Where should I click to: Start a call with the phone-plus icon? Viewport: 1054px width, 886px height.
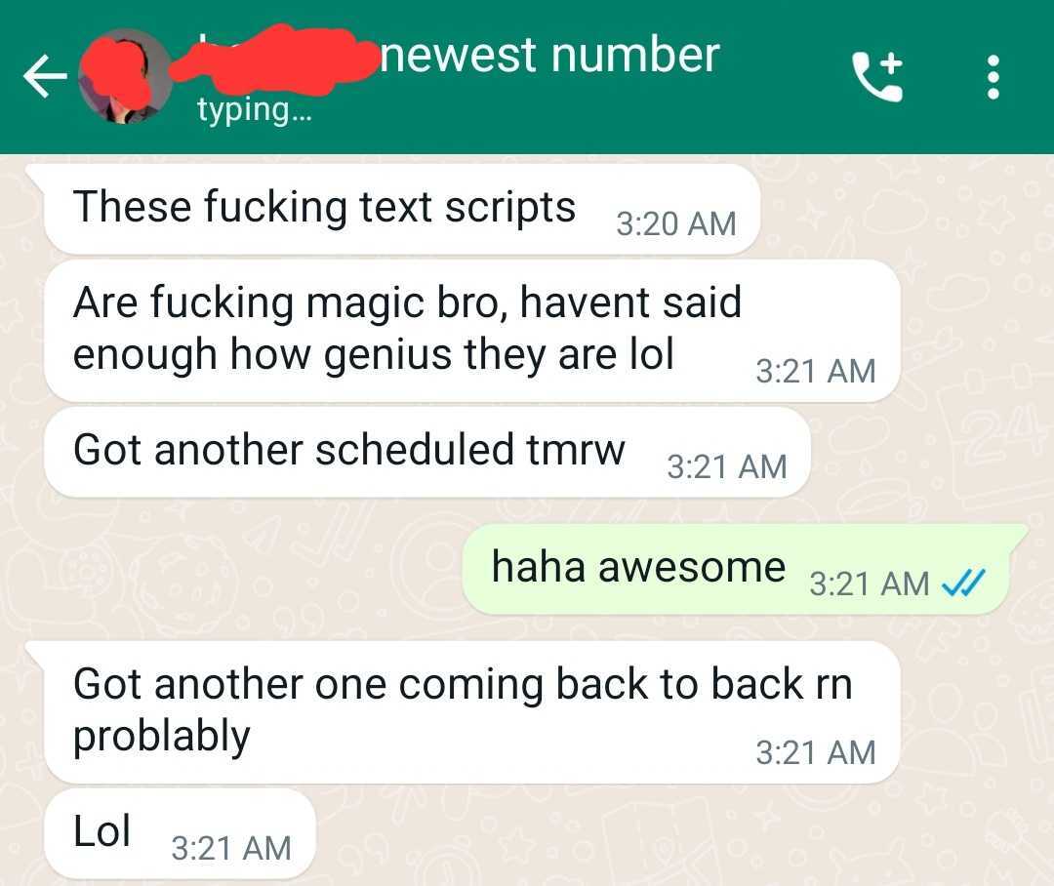(x=878, y=76)
